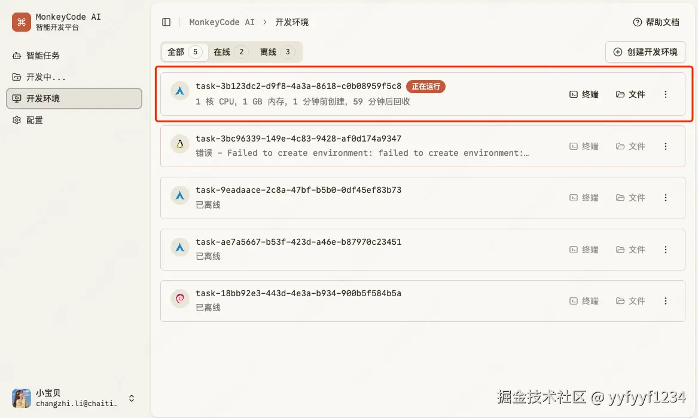Viewport: 698px width, 418px height.
Task: Click the Debian icon of task-18bb92e3
Action: pyautogui.click(x=180, y=299)
